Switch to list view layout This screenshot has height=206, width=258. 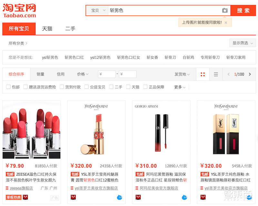coord(215,74)
